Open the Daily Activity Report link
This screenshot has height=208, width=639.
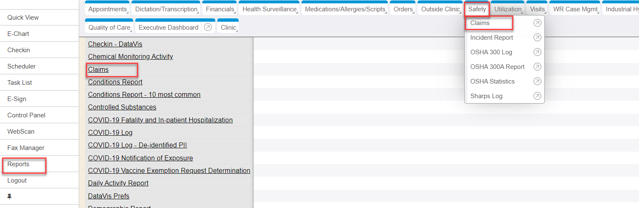[x=118, y=183]
